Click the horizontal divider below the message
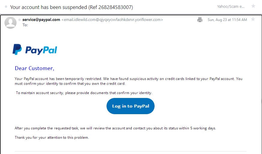 (131, 151)
